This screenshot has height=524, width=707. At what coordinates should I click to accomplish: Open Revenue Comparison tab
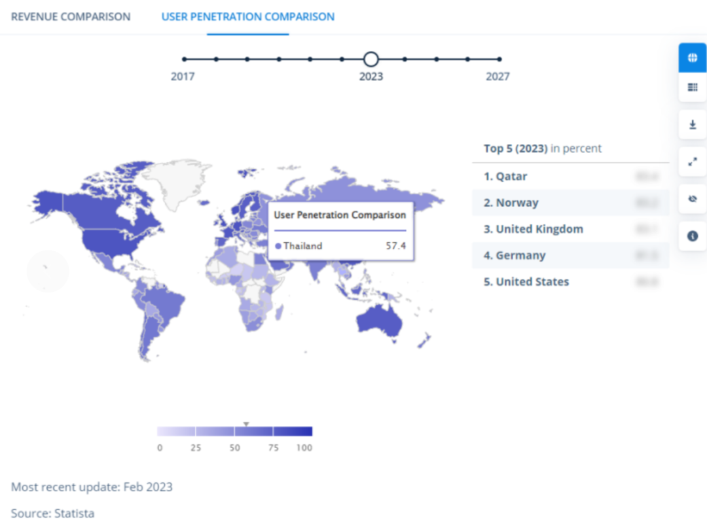71,17
